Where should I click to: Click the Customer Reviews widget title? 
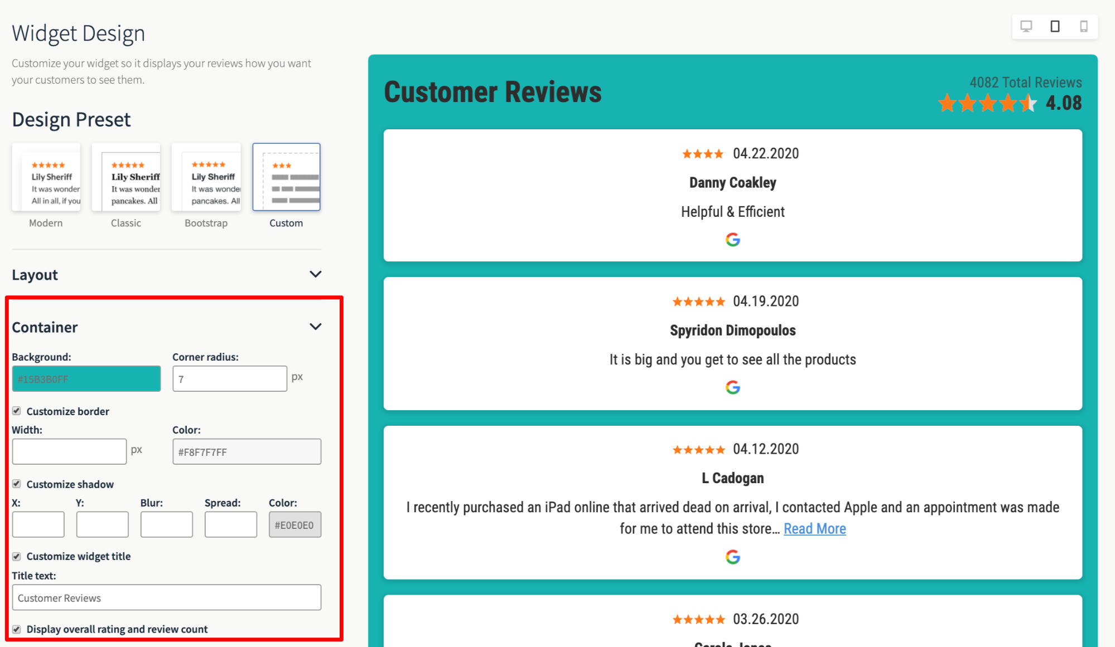[493, 92]
